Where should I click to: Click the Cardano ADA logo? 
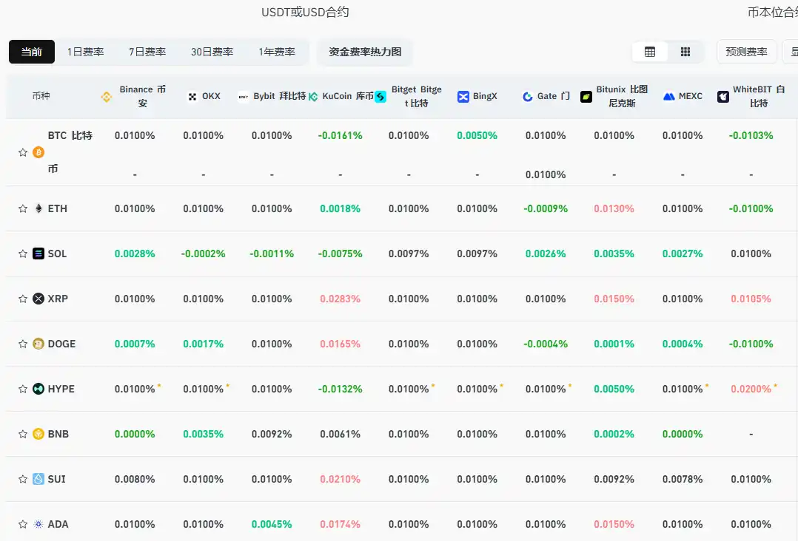coord(38,524)
